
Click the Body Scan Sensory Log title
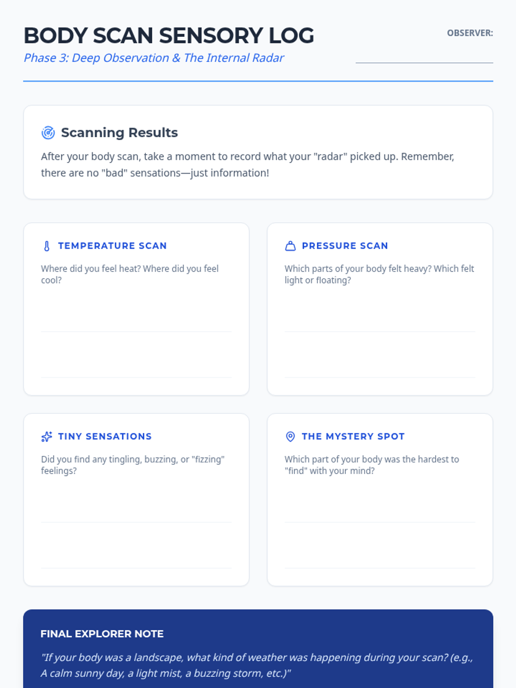(x=169, y=36)
